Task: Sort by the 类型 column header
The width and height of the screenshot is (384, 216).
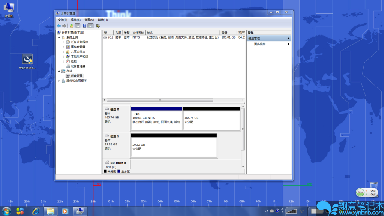Action: click(x=126, y=33)
